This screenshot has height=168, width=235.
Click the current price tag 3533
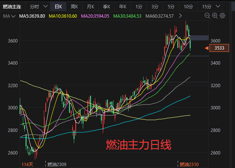pos(219,48)
